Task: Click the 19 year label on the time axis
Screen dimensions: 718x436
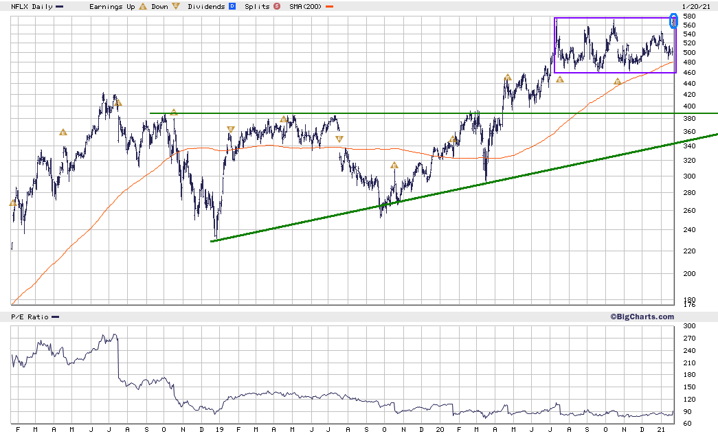Action: (220, 430)
